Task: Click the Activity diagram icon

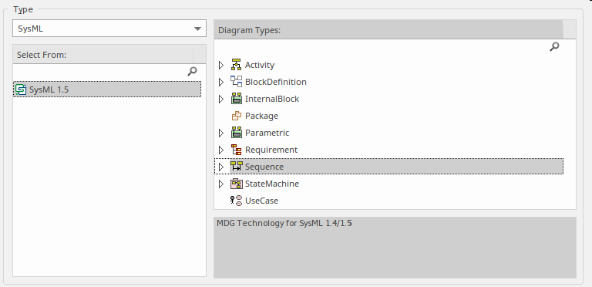Action: 237,65
